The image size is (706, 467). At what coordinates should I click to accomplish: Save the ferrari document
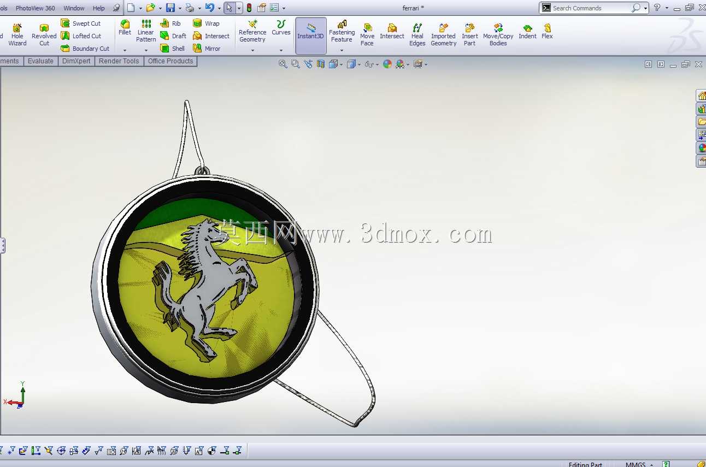tap(170, 8)
